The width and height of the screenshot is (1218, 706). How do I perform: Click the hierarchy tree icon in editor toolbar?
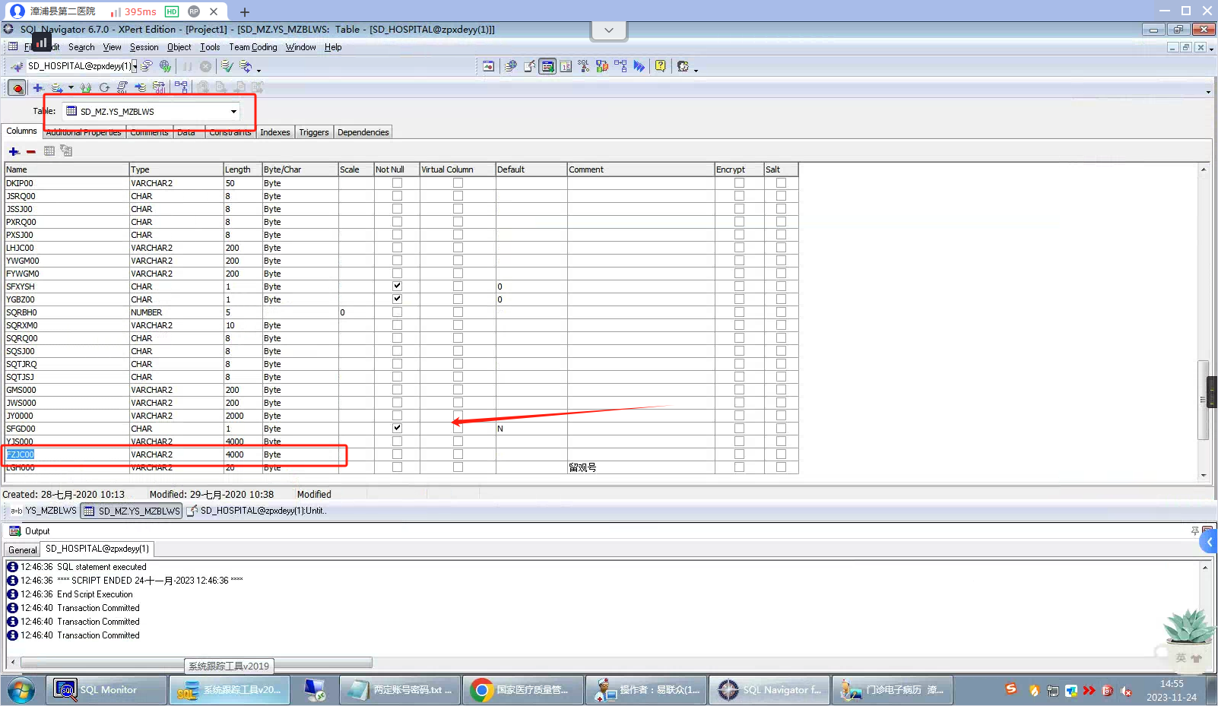181,87
